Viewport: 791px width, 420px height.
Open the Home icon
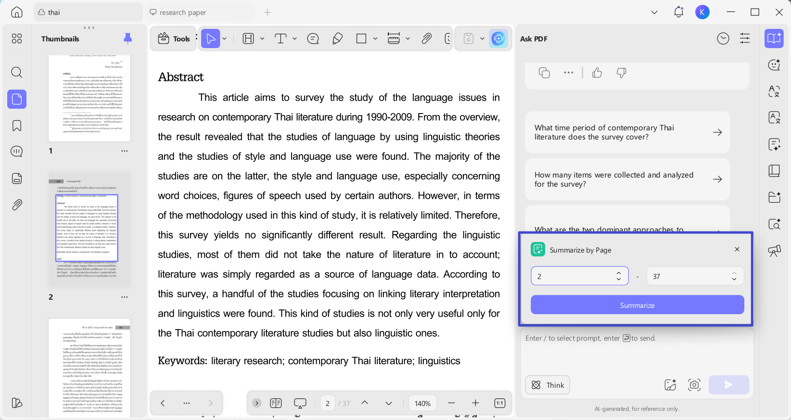[x=17, y=12]
